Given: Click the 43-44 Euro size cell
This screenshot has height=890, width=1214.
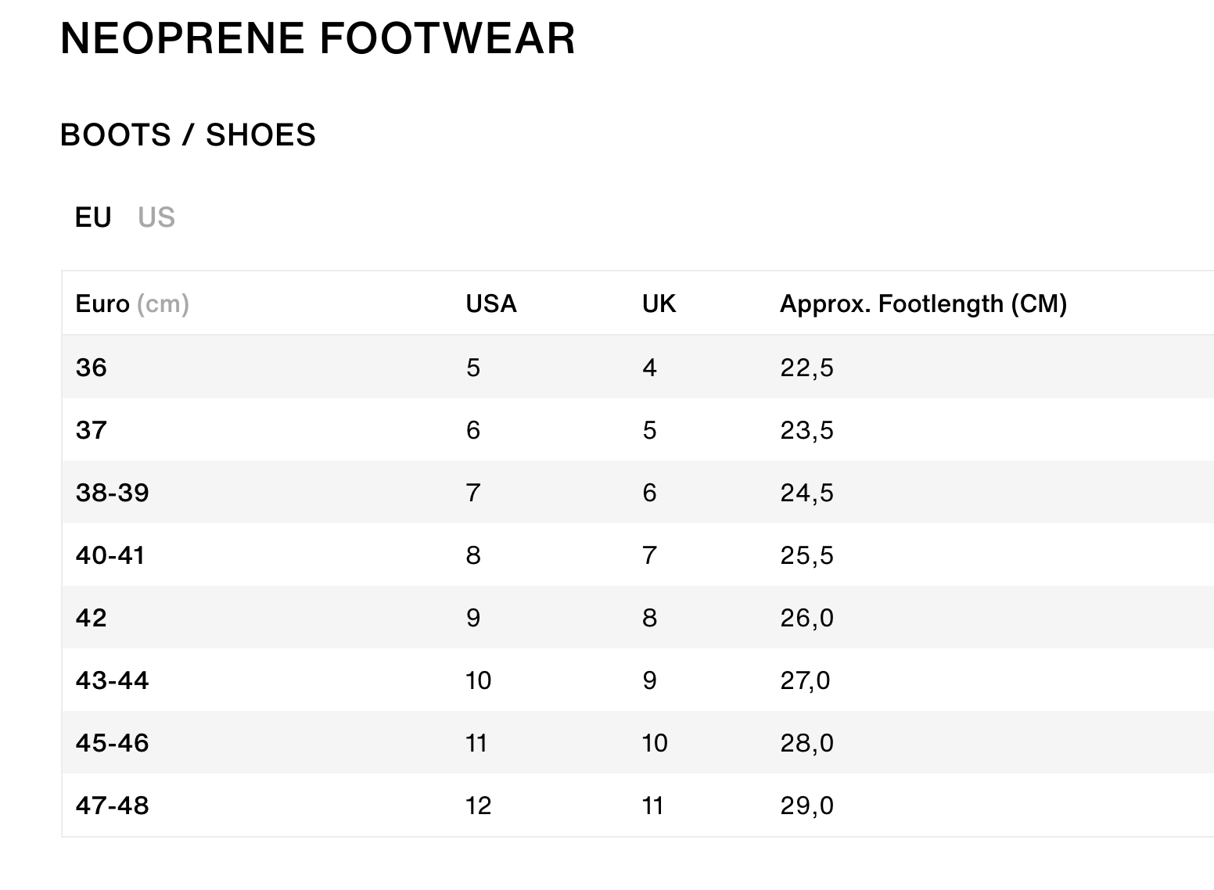Looking at the screenshot, I should tap(112, 680).
